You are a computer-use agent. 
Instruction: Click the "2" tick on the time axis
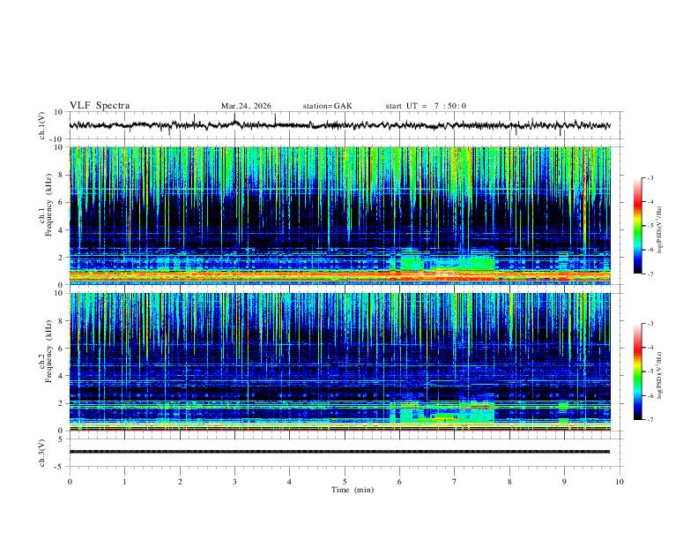(x=180, y=482)
